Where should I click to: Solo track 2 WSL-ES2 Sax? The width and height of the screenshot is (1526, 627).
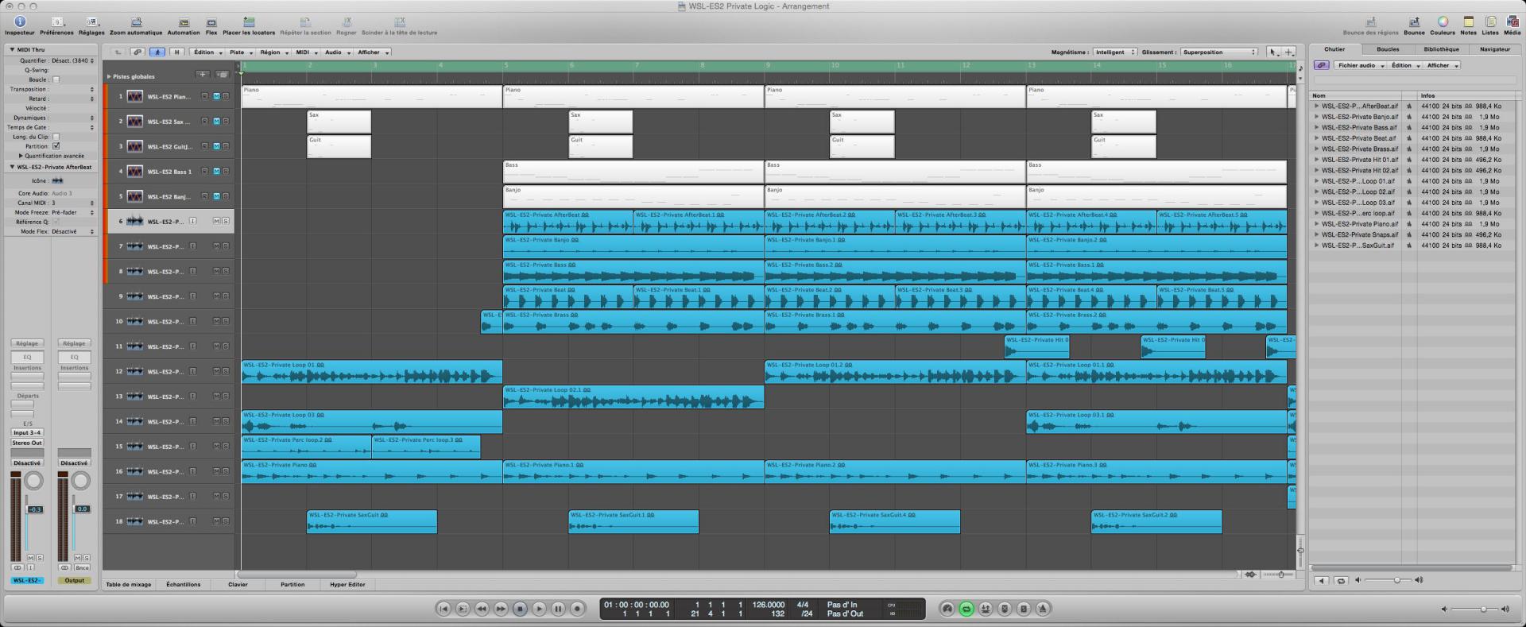click(x=226, y=122)
